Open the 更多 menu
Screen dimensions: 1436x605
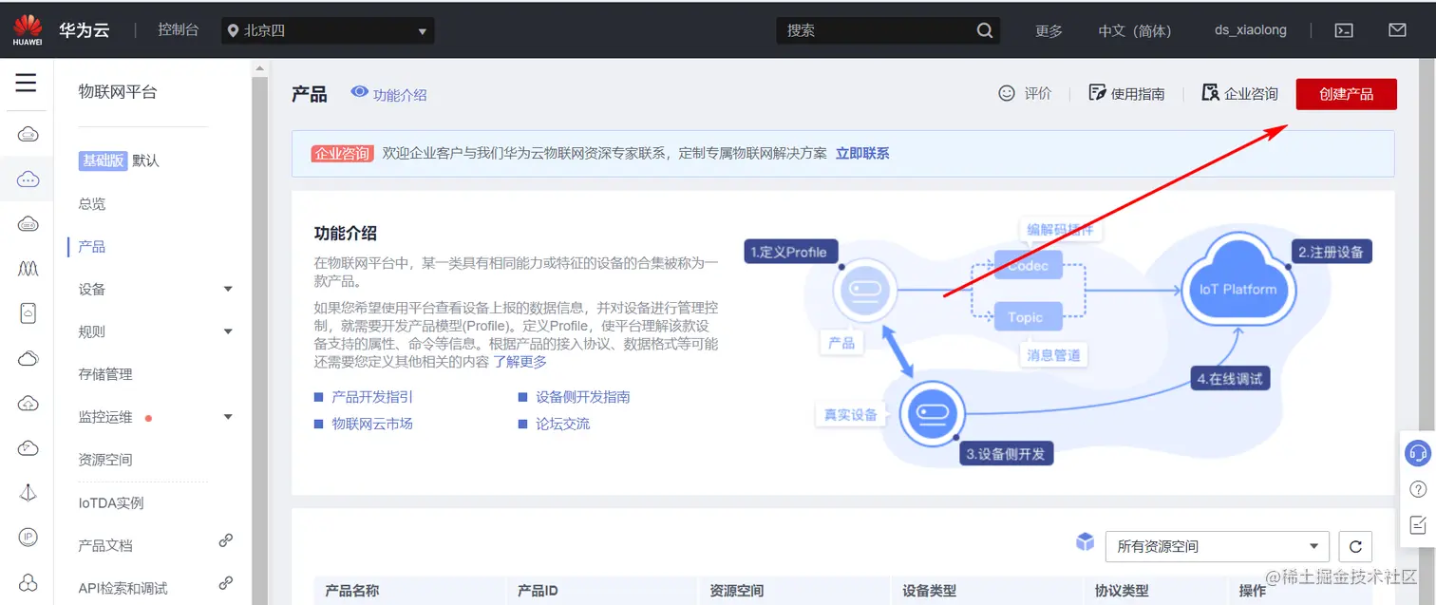(1049, 30)
